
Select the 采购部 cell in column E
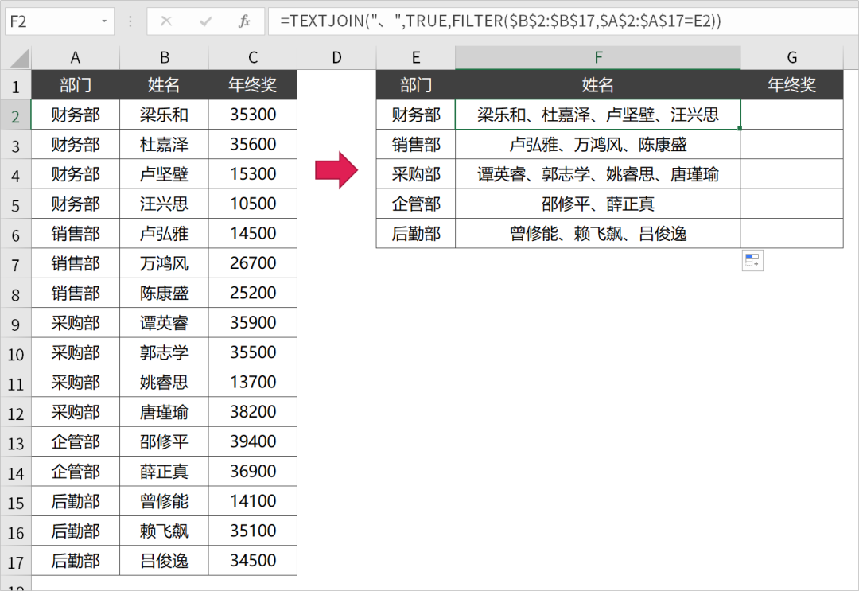pyautogui.click(x=416, y=174)
